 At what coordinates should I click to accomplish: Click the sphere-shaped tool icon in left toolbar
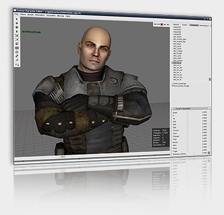(x=17, y=44)
